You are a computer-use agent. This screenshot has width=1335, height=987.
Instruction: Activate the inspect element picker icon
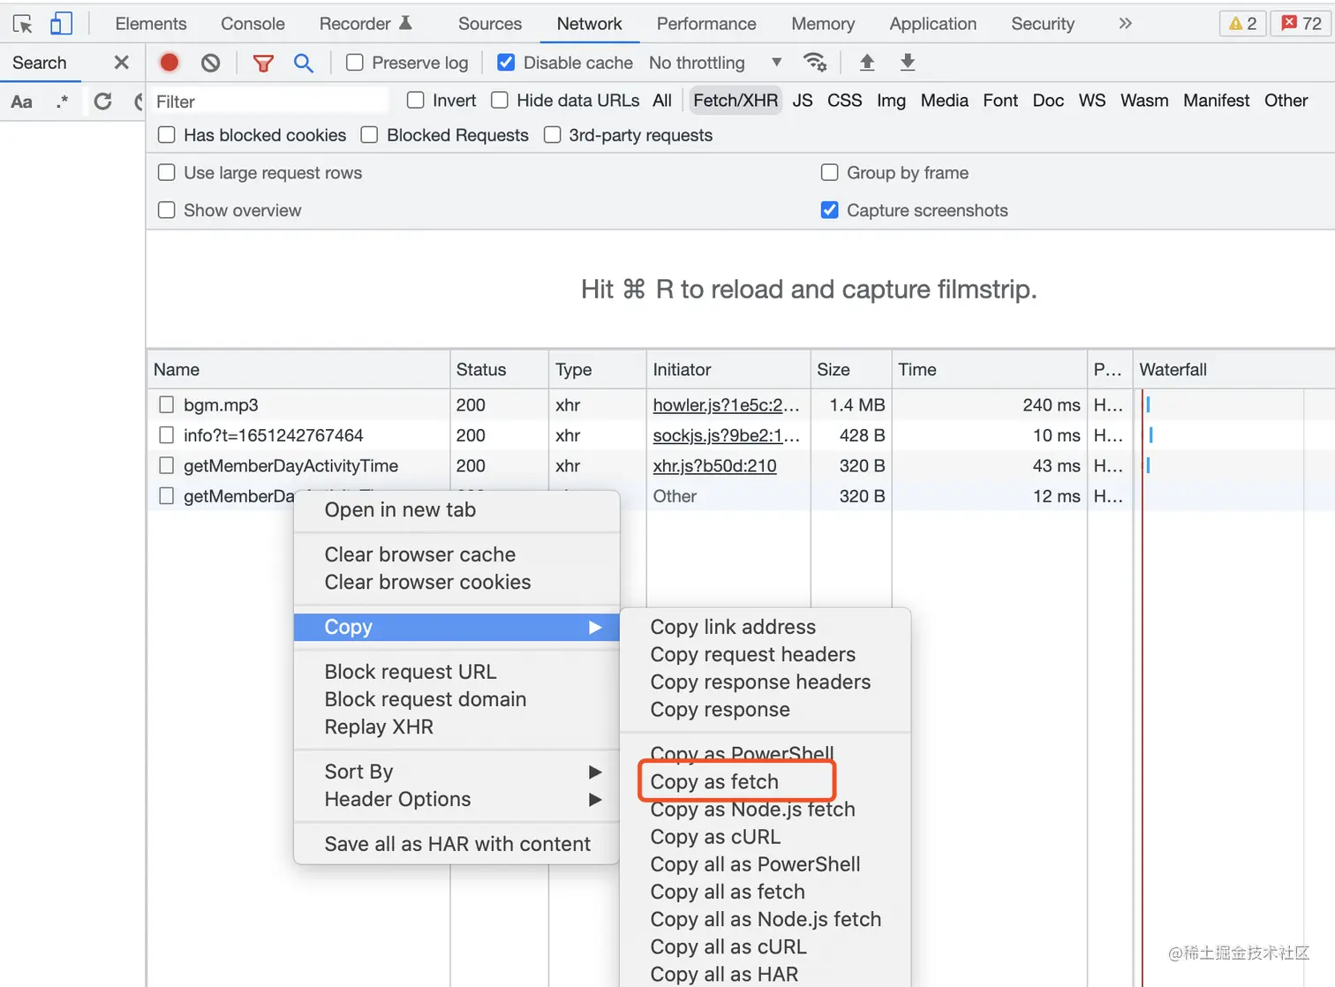pos(23,24)
